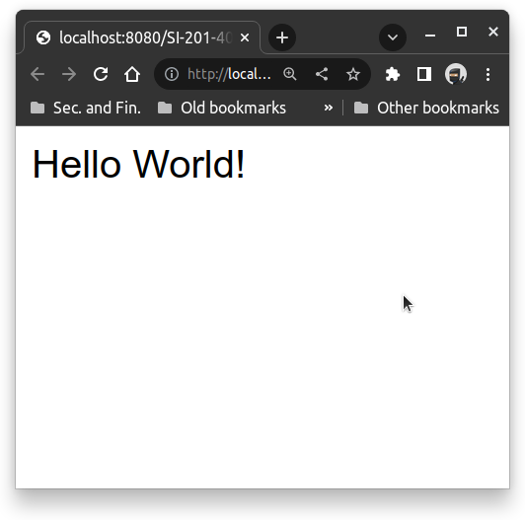Click the http://local... address field

pyautogui.click(x=229, y=74)
